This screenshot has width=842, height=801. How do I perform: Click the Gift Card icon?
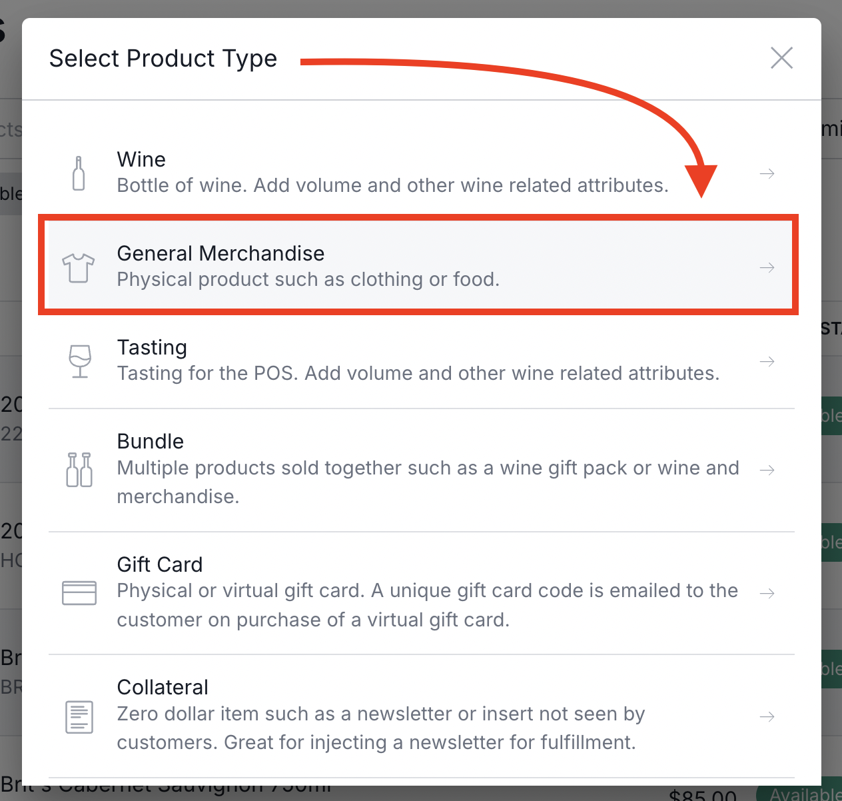point(79,592)
